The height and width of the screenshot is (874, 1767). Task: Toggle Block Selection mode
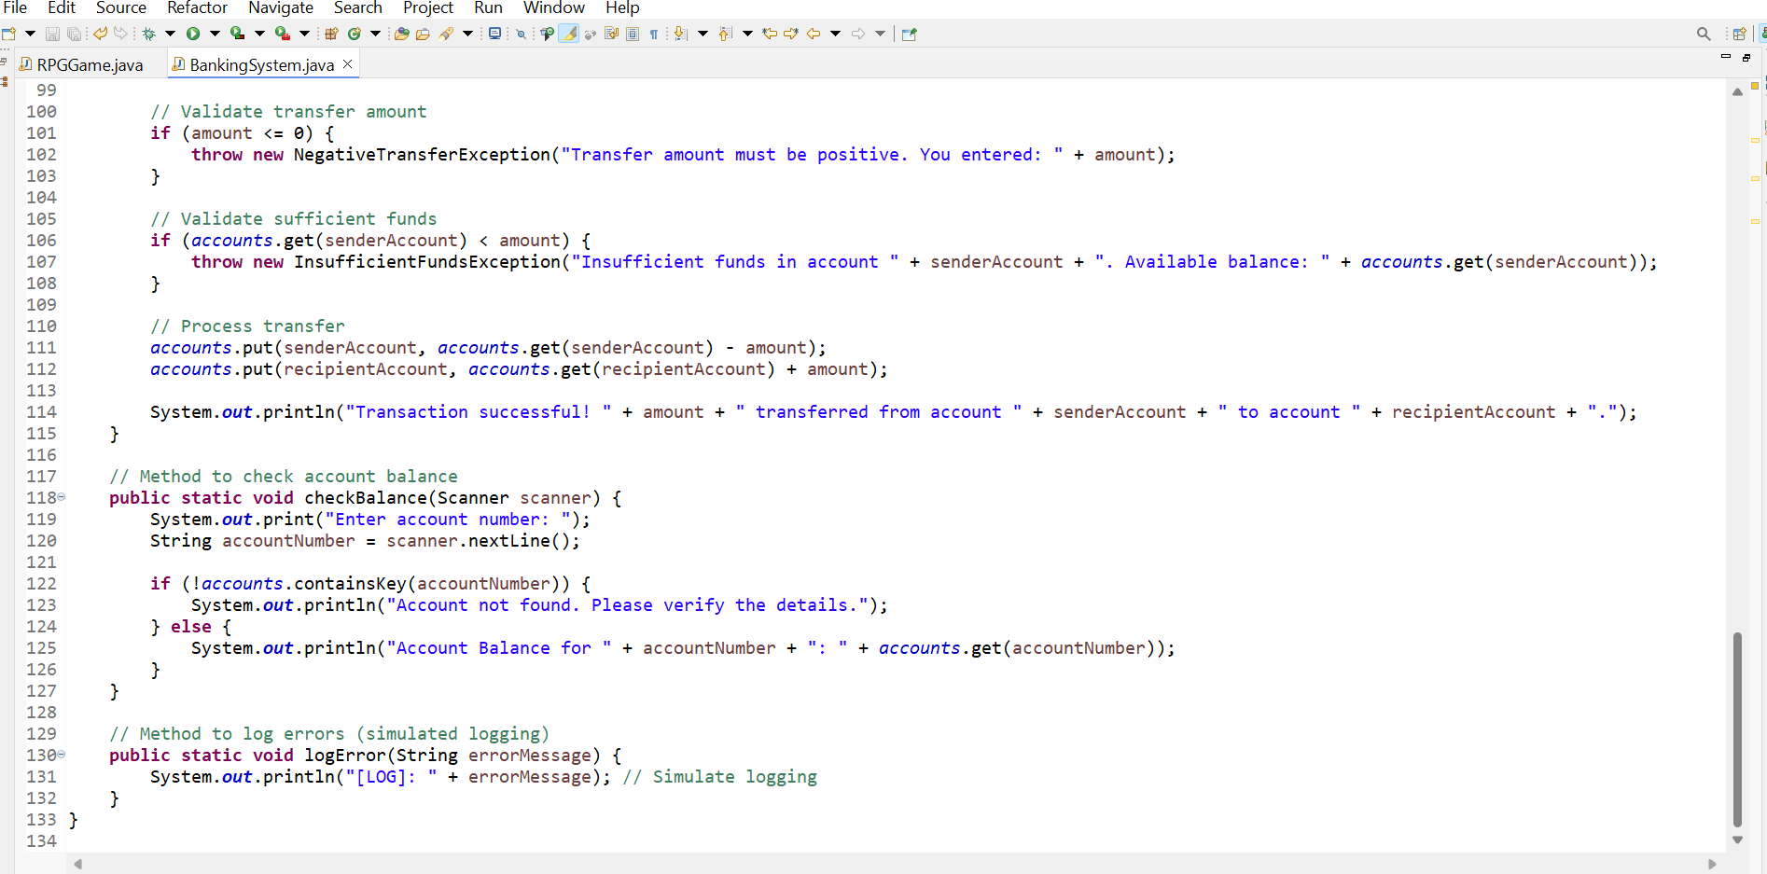[x=633, y=34]
